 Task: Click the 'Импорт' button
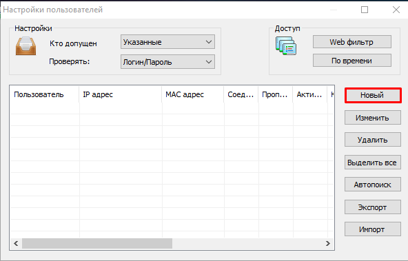(373, 229)
